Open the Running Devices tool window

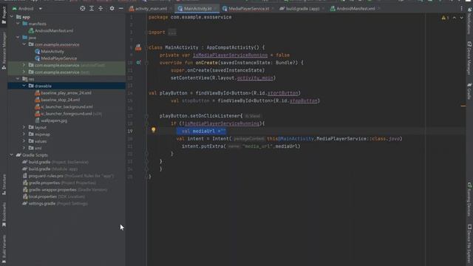click(469, 199)
